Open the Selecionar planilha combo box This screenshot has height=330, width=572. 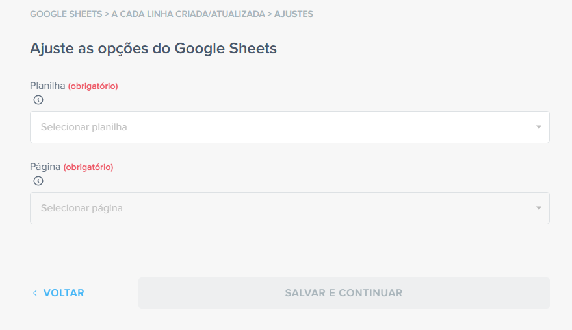pos(289,127)
